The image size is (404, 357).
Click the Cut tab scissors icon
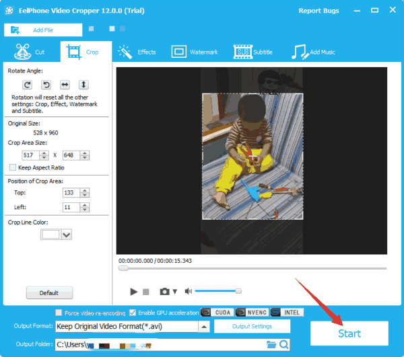click(x=23, y=52)
